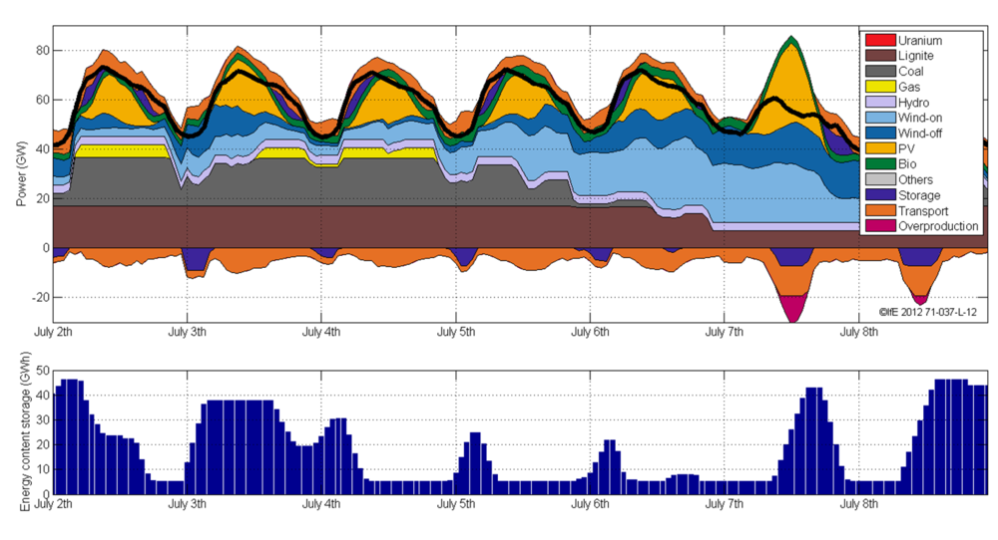Select the Coal legend label
Screen dimensions: 998x540
coord(911,71)
